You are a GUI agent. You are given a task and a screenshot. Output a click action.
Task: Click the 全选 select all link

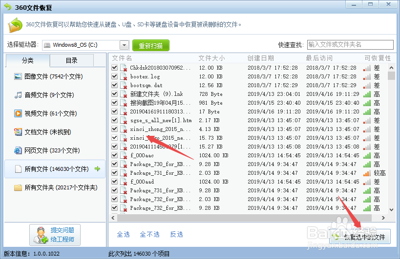(123, 234)
